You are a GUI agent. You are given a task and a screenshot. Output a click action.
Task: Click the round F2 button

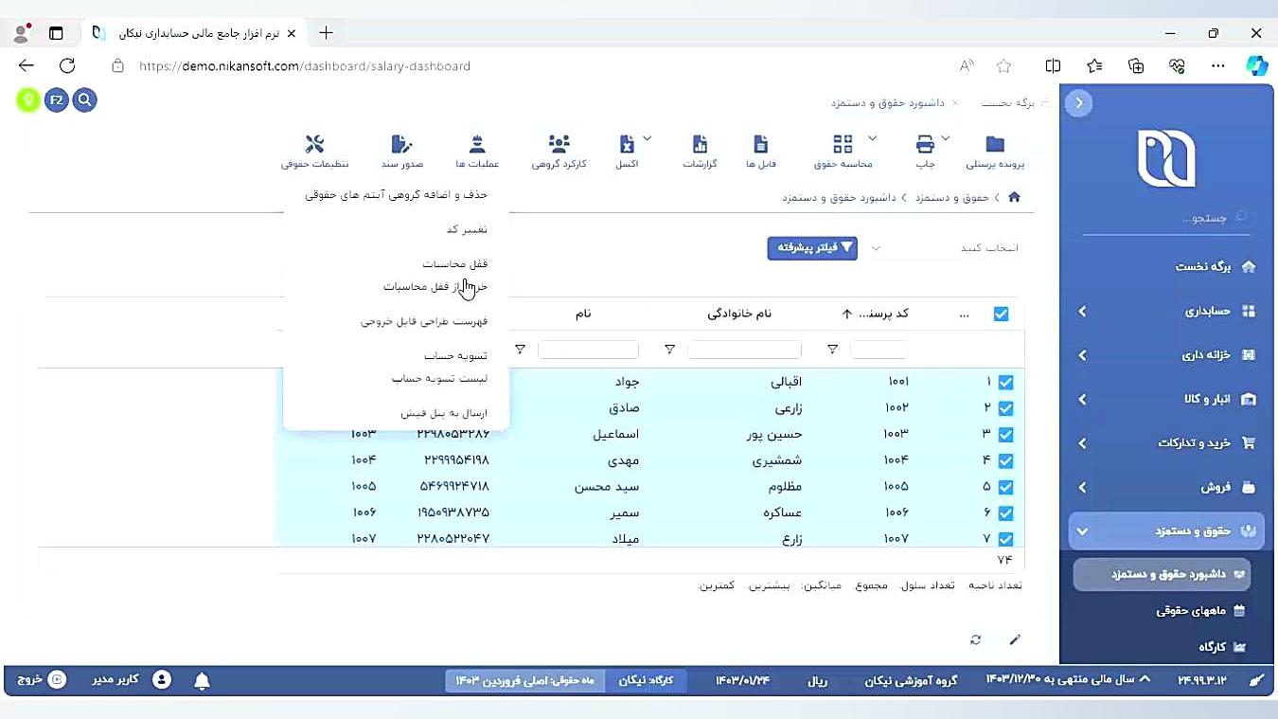(57, 99)
